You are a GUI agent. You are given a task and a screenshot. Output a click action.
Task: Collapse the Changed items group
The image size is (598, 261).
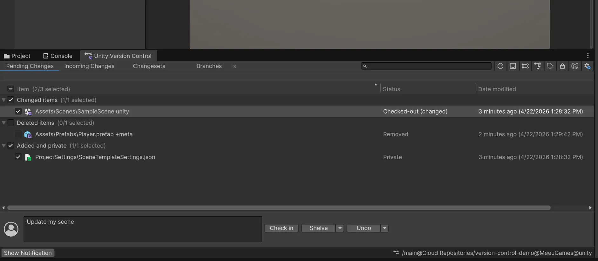click(4, 100)
